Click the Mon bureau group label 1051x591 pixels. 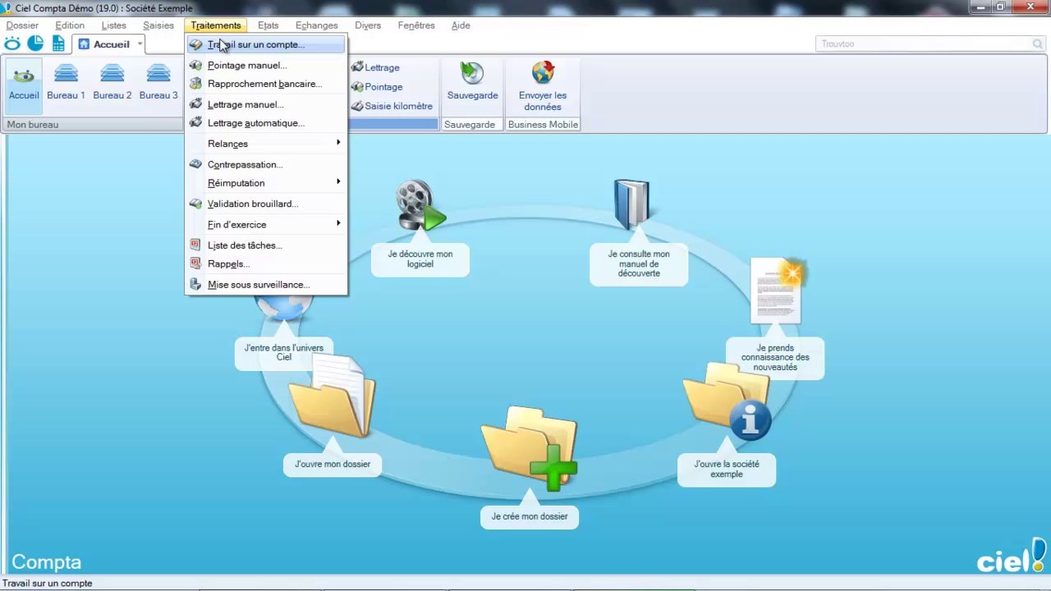pos(33,125)
